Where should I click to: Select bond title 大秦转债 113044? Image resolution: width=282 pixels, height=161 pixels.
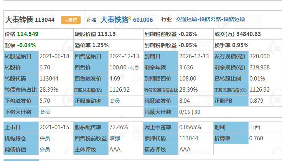[x=30, y=20]
